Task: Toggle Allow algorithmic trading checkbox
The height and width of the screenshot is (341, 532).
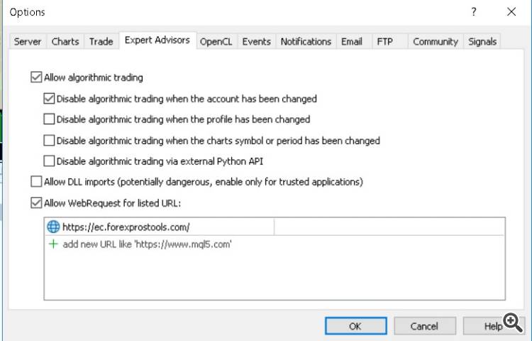Action: (36, 77)
